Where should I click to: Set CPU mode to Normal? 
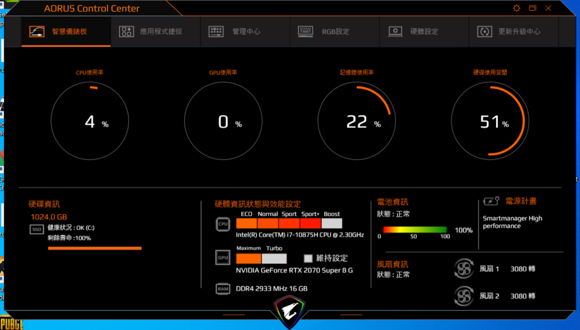click(268, 223)
